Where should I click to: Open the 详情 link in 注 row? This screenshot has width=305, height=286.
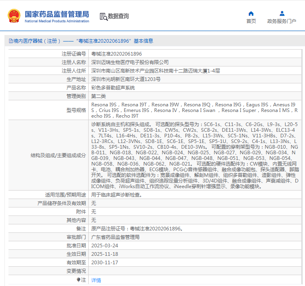(x=96, y=280)
